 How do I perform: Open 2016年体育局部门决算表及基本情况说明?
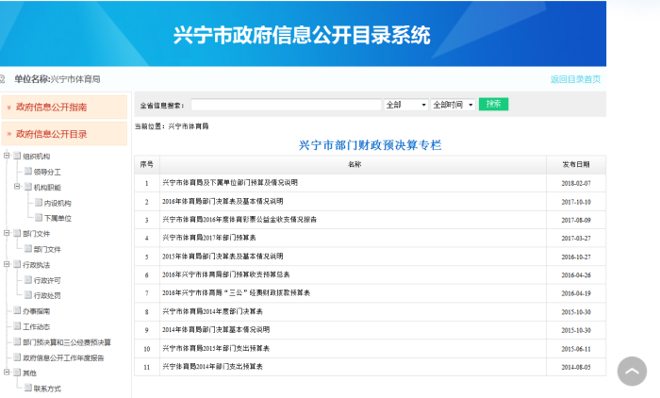tap(223, 201)
